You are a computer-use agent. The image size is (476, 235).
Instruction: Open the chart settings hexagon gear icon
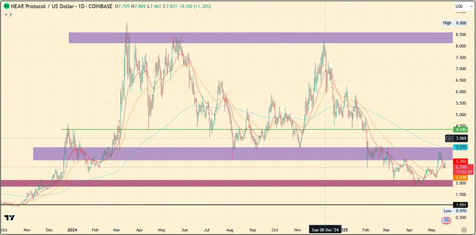tap(464, 229)
